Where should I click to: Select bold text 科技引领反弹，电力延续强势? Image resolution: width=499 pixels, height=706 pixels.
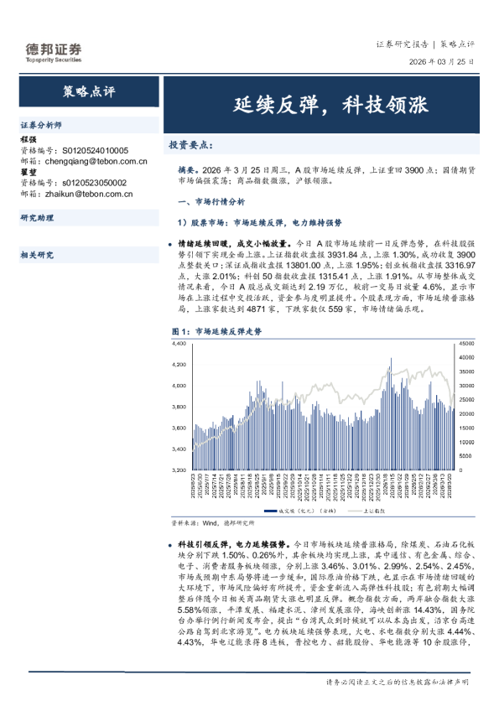234,544
